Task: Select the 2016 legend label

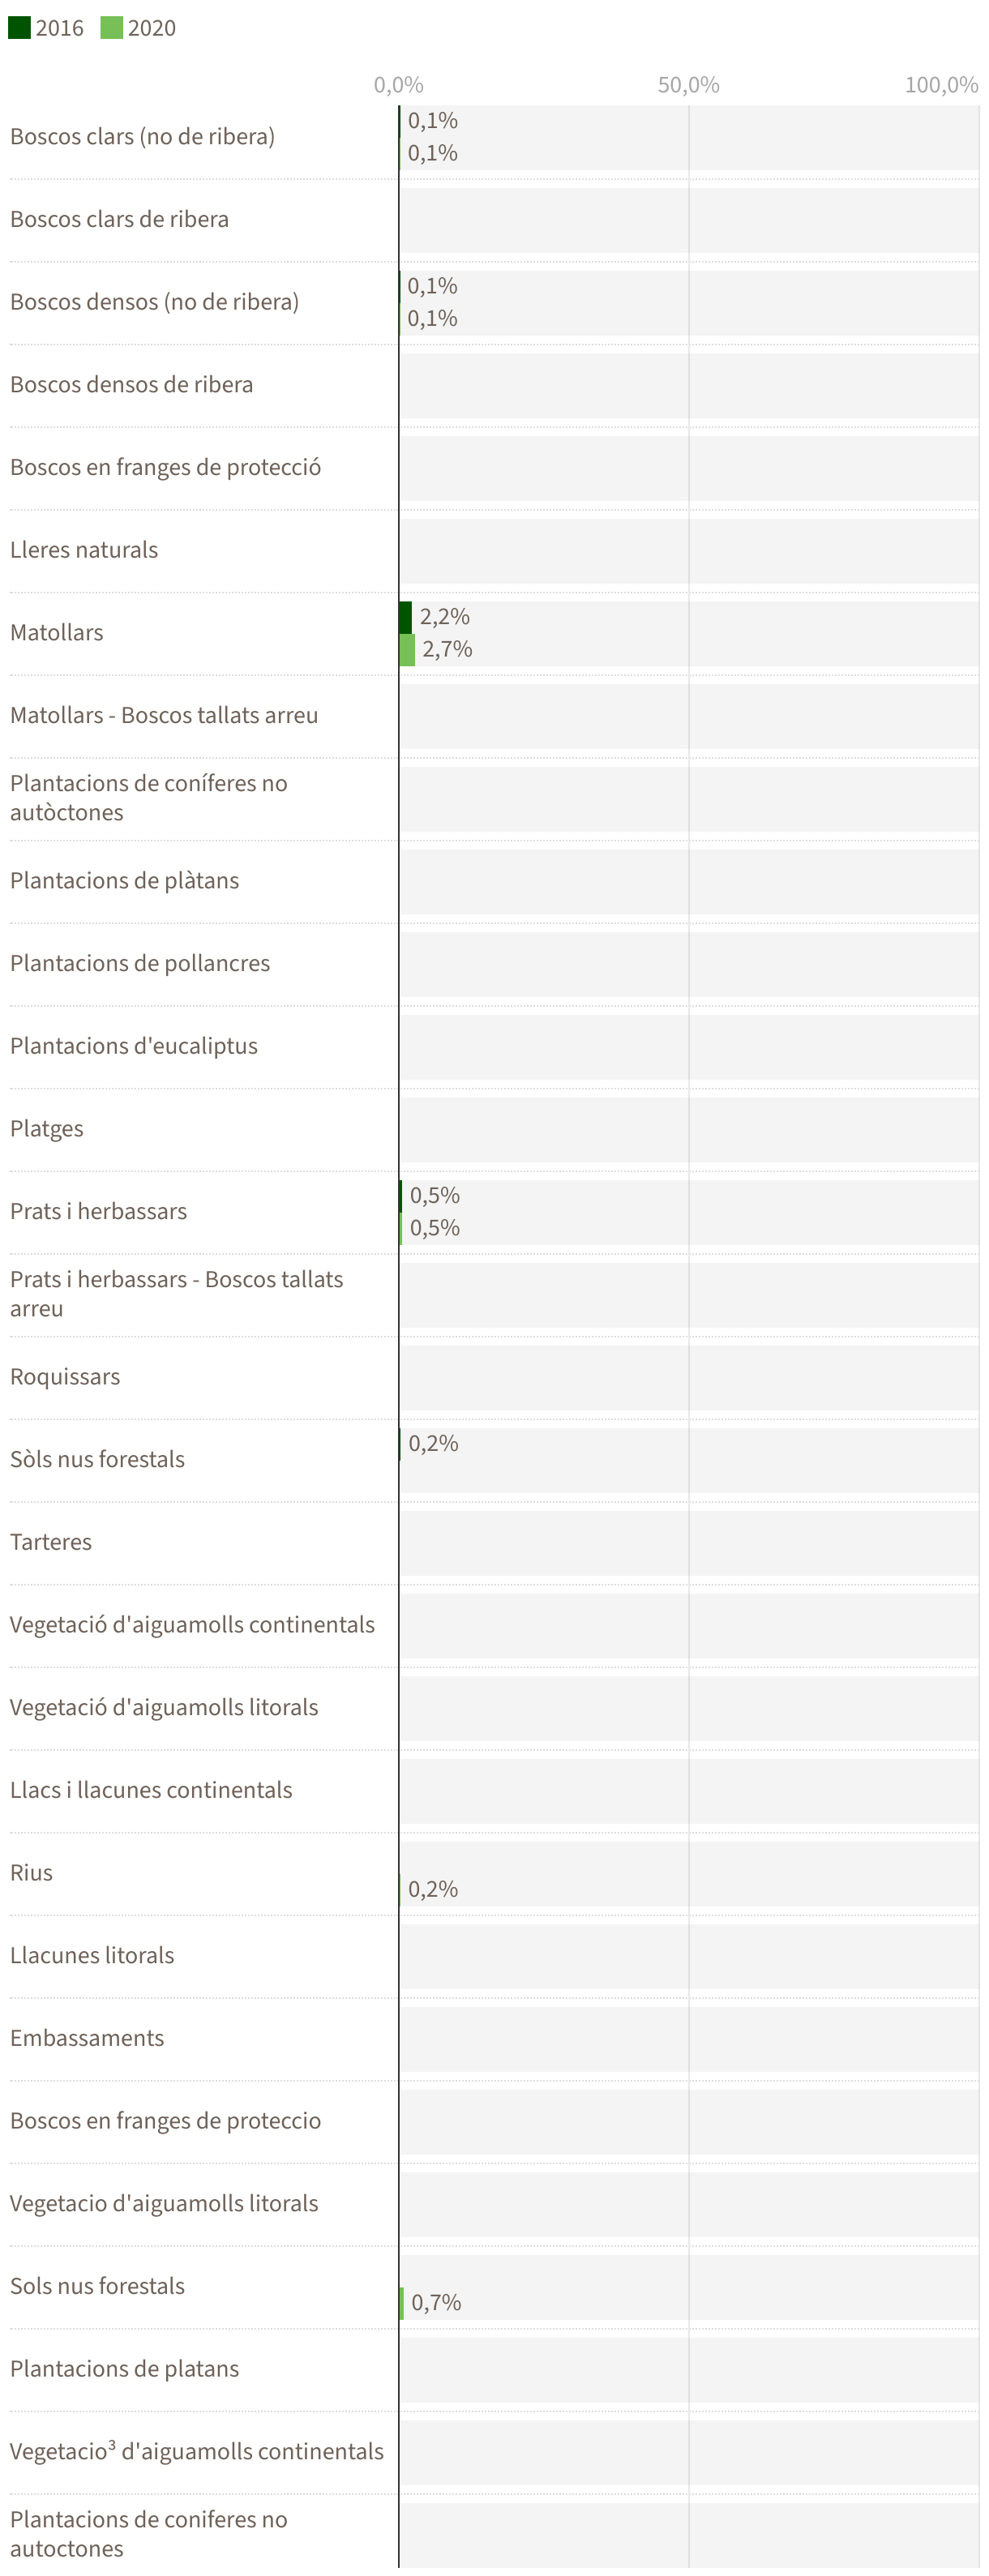Action: click(x=59, y=28)
